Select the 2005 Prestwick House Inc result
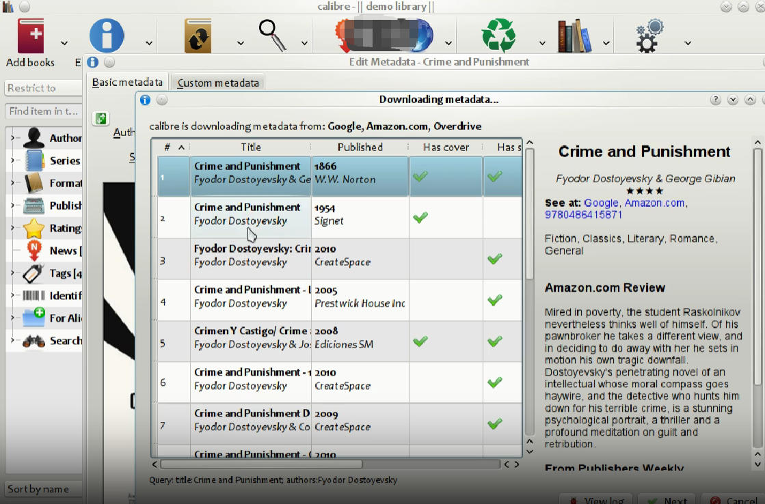 click(x=340, y=300)
